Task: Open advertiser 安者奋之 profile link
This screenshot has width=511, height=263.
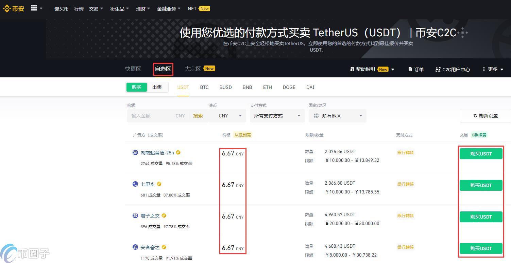Action: point(150,247)
